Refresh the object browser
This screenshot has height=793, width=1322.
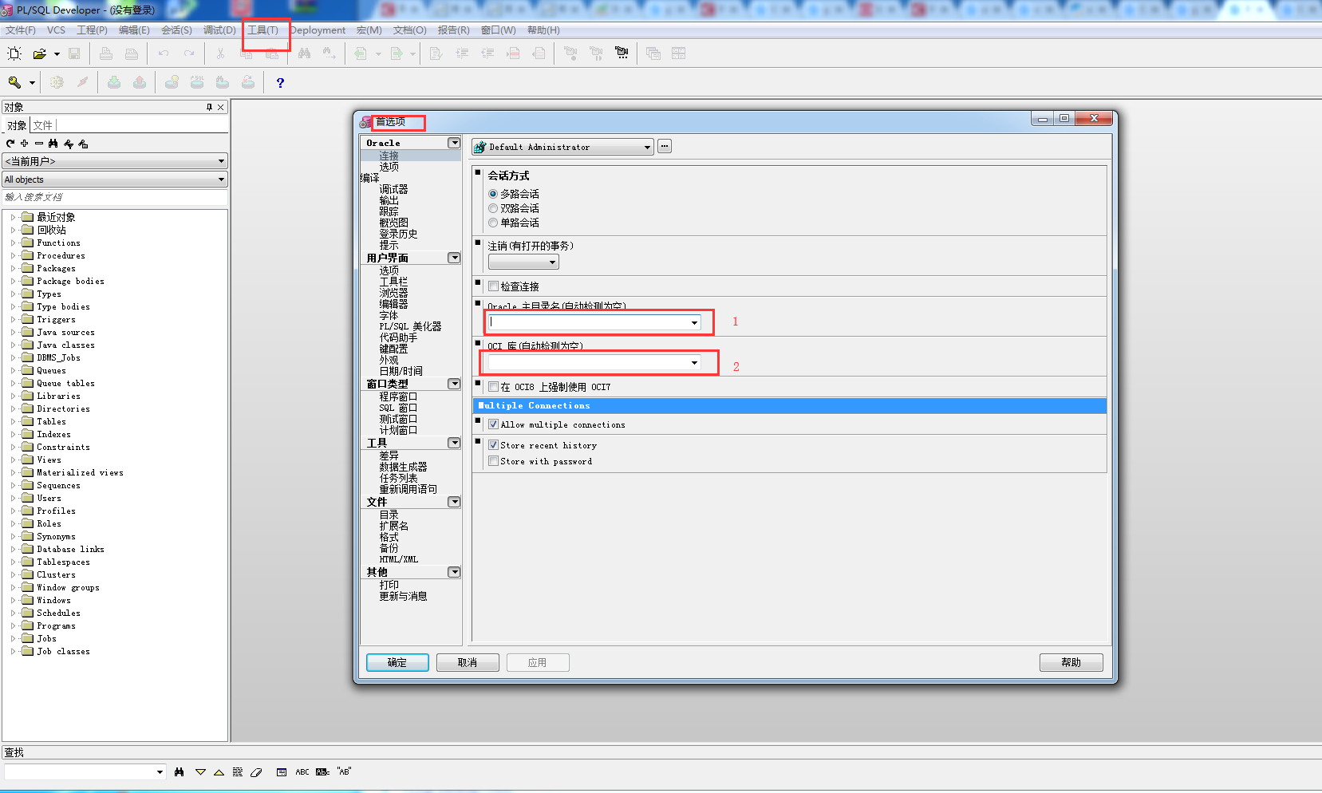point(10,144)
